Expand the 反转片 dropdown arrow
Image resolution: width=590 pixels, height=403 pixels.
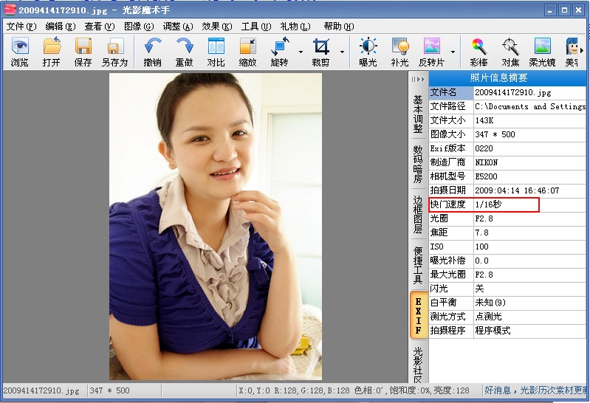pyautogui.click(x=453, y=52)
